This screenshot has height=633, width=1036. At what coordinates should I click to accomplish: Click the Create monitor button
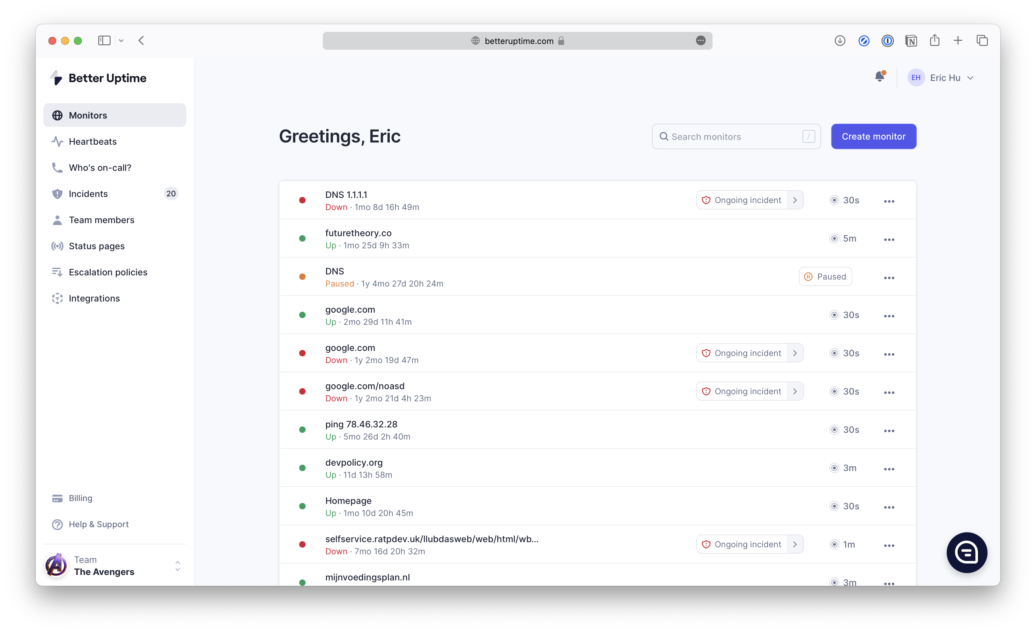point(874,136)
